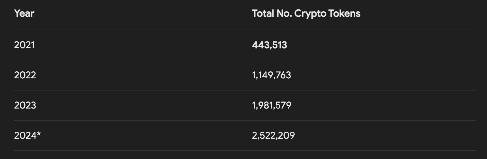487x159 pixels.
Task: Click the Year column header
Action: [24, 13]
